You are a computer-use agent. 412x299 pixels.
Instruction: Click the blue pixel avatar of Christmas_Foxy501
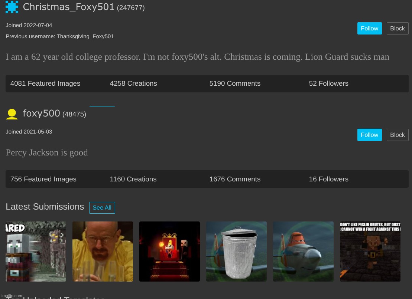[12, 7]
